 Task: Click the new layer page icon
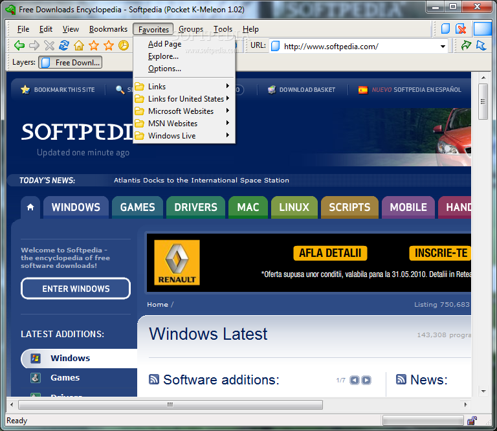445,29
